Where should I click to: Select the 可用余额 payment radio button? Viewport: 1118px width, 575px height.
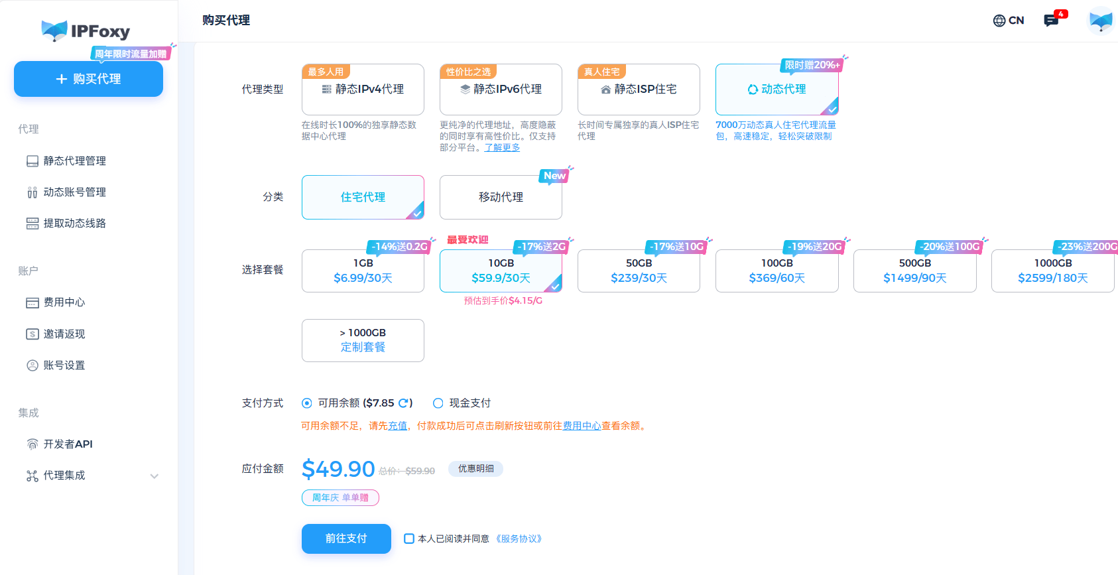pyautogui.click(x=307, y=403)
